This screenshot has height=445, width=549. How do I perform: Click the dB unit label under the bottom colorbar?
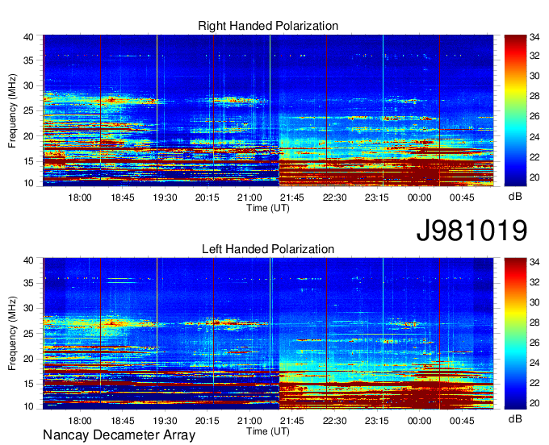coord(515,418)
